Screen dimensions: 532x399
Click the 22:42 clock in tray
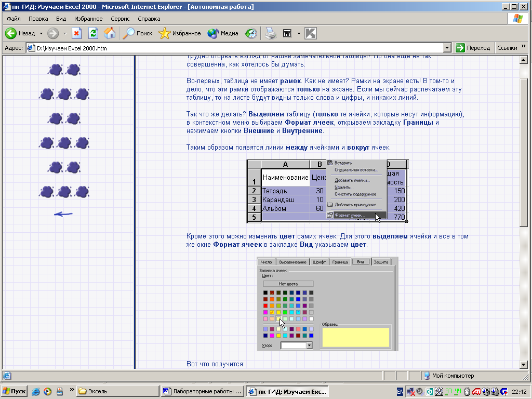519,392
